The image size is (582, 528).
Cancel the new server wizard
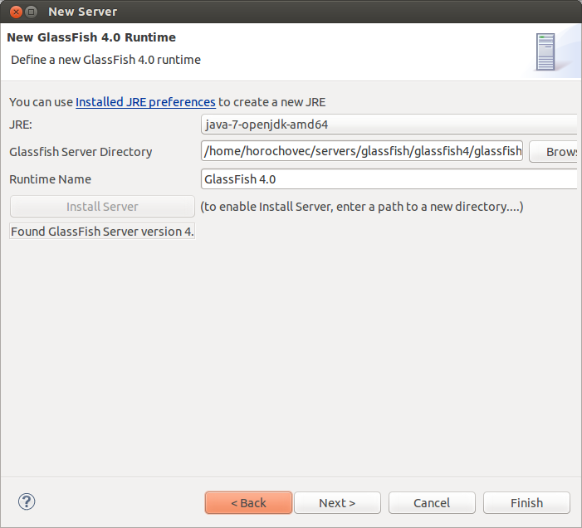click(x=432, y=503)
